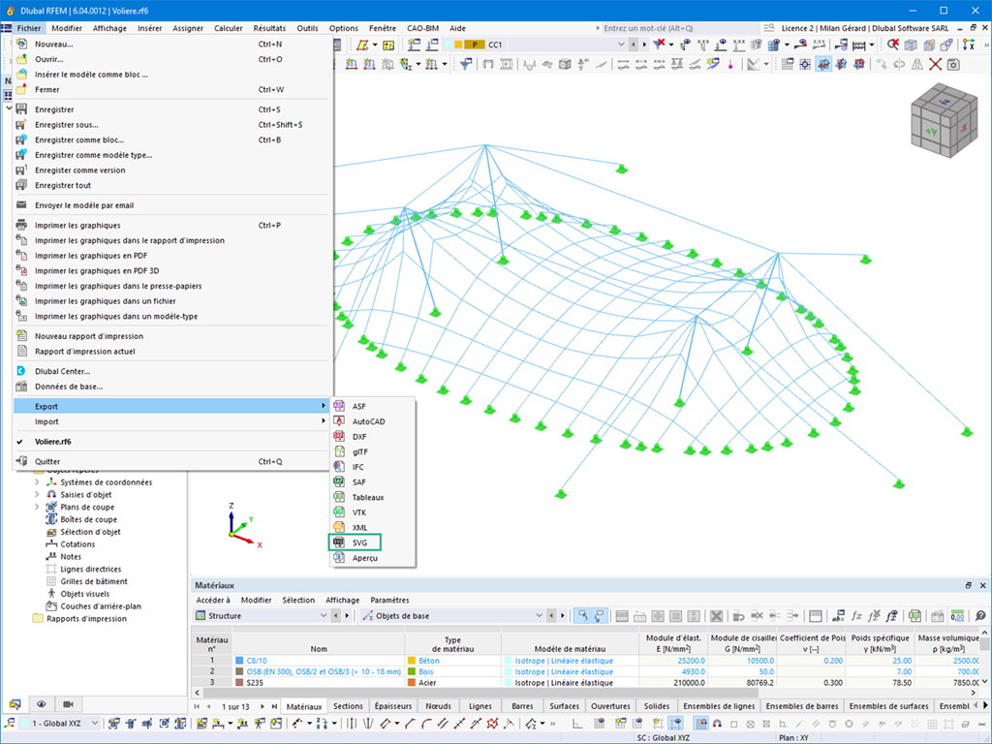
Task: Click the magnifier with red X icon
Action: coord(892,45)
